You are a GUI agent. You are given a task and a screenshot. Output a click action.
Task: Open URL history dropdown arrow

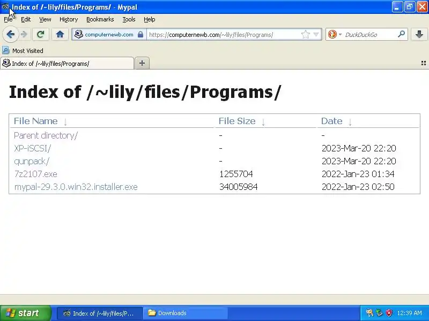pyautogui.click(x=316, y=34)
